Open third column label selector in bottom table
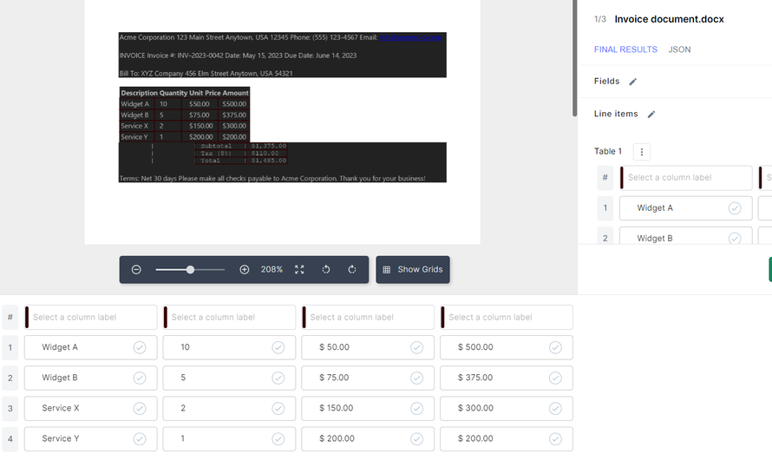 370,318
